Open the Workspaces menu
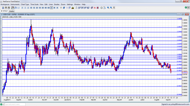Viewport: 190px width, 106px height. 5,5
